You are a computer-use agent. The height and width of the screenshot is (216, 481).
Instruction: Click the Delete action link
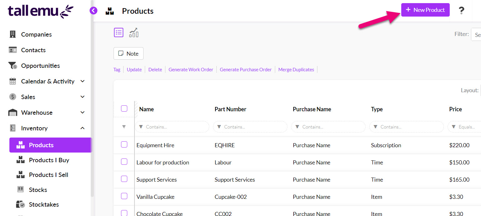point(155,70)
